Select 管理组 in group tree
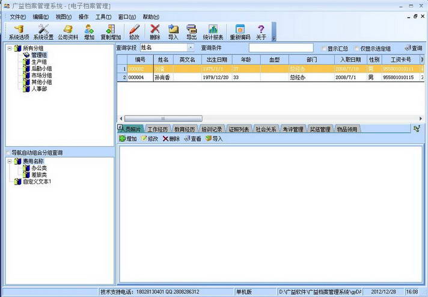 pyautogui.click(x=39, y=55)
